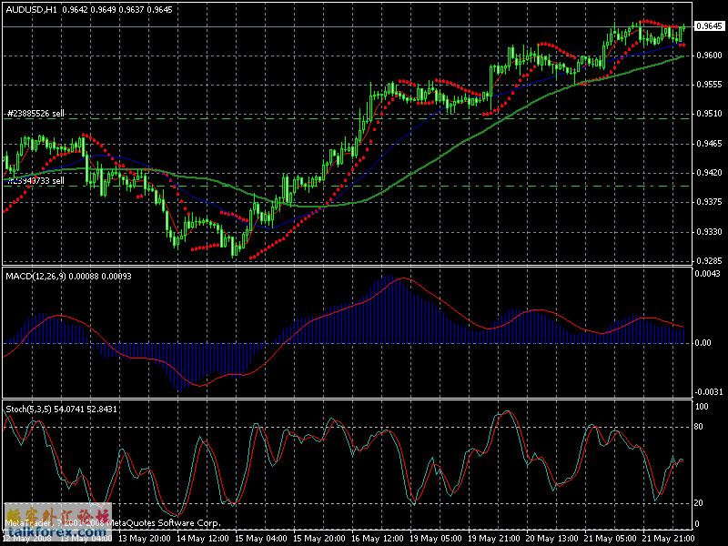Select the 0.9285 price axis label

(710, 261)
